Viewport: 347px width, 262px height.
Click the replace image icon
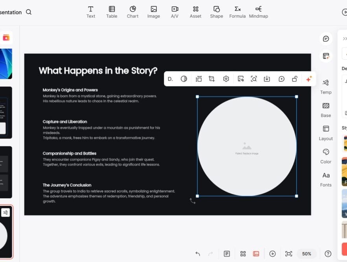point(241,79)
